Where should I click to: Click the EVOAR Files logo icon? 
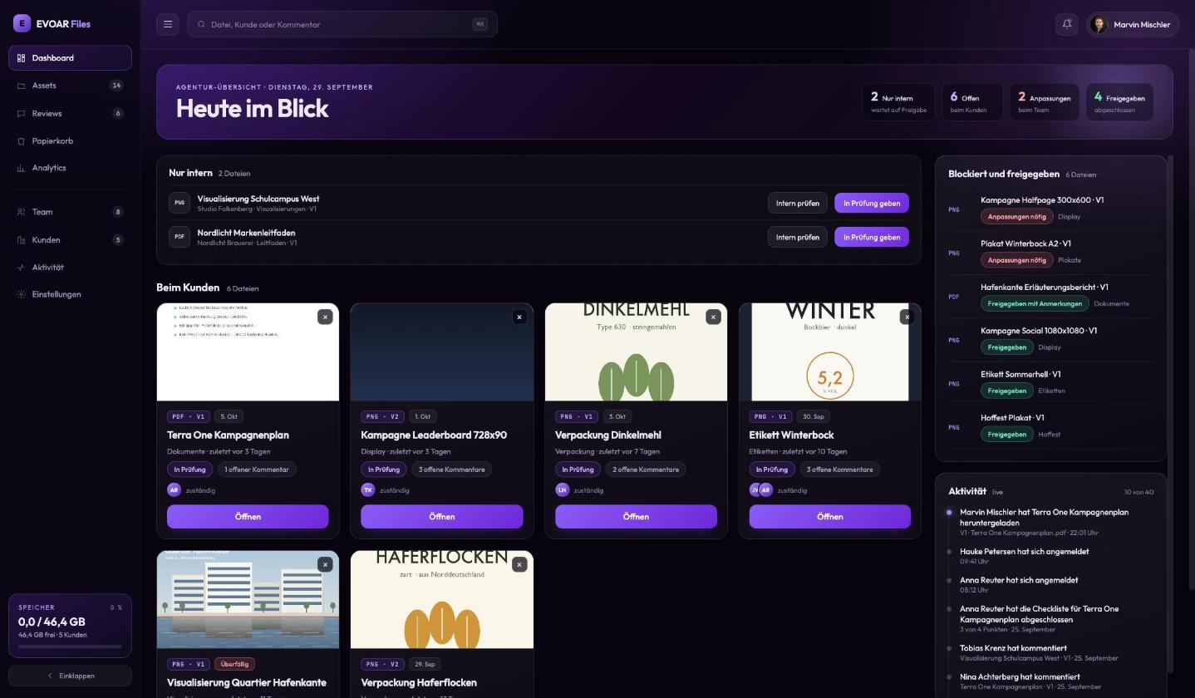click(x=22, y=24)
